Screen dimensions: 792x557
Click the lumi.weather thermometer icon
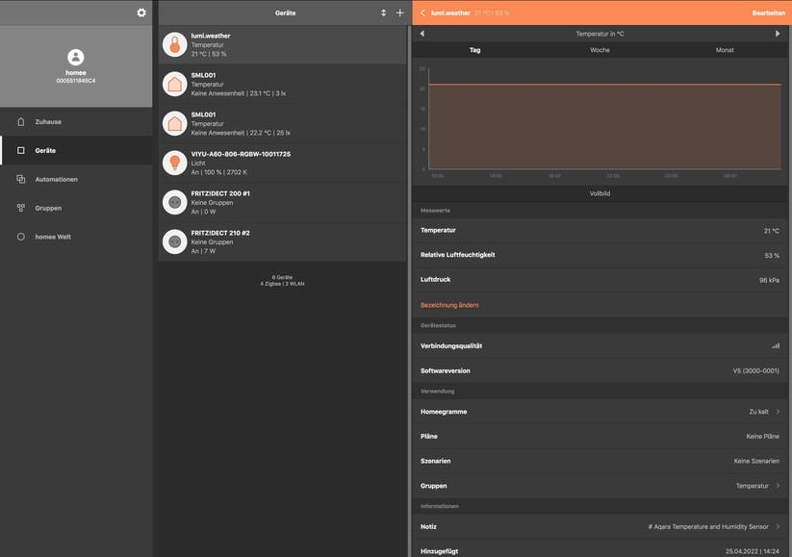174,43
